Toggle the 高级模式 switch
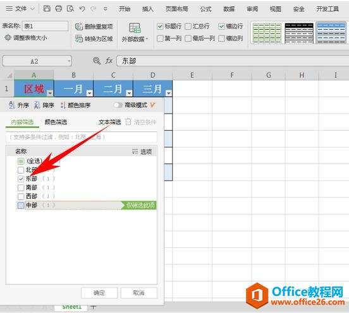 [118, 105]
